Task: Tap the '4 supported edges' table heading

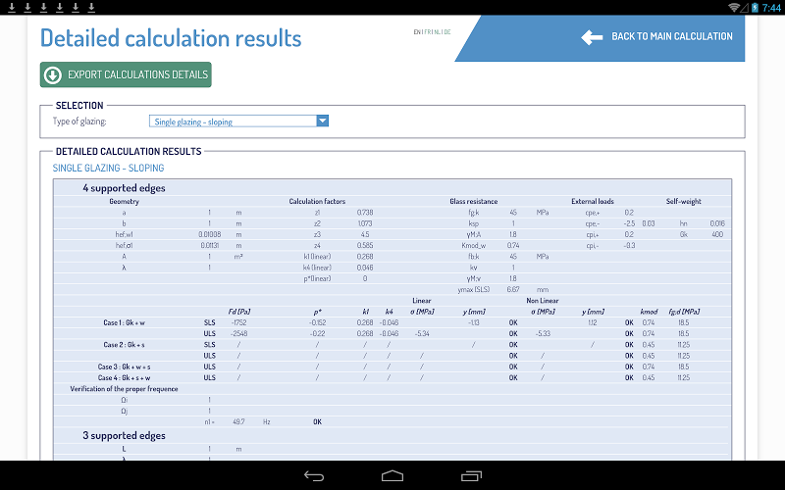Action: pos(125,188)
